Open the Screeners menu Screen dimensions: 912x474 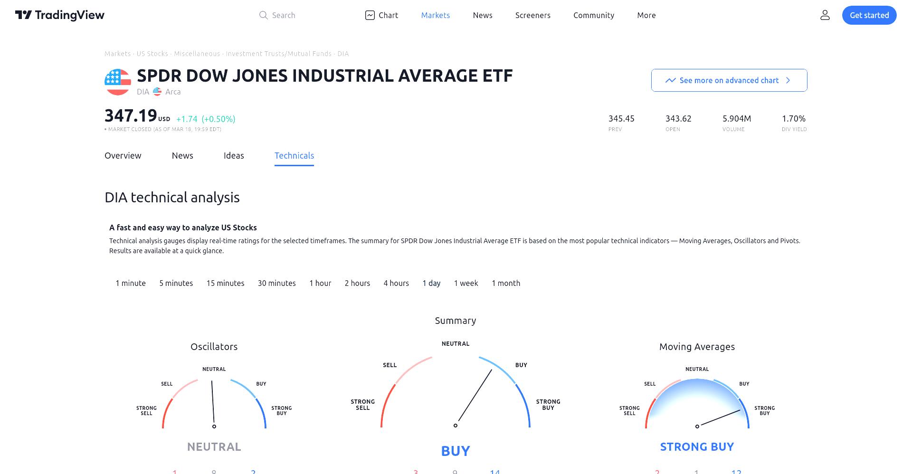click(533, 15)
